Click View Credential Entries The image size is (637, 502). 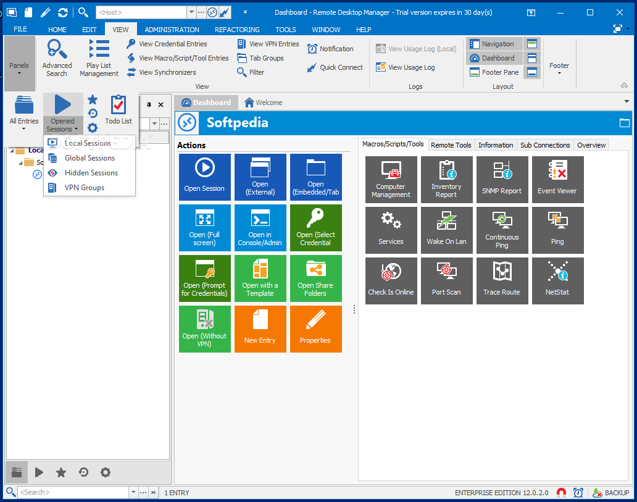pyautogui.click(x=167, y=44)
